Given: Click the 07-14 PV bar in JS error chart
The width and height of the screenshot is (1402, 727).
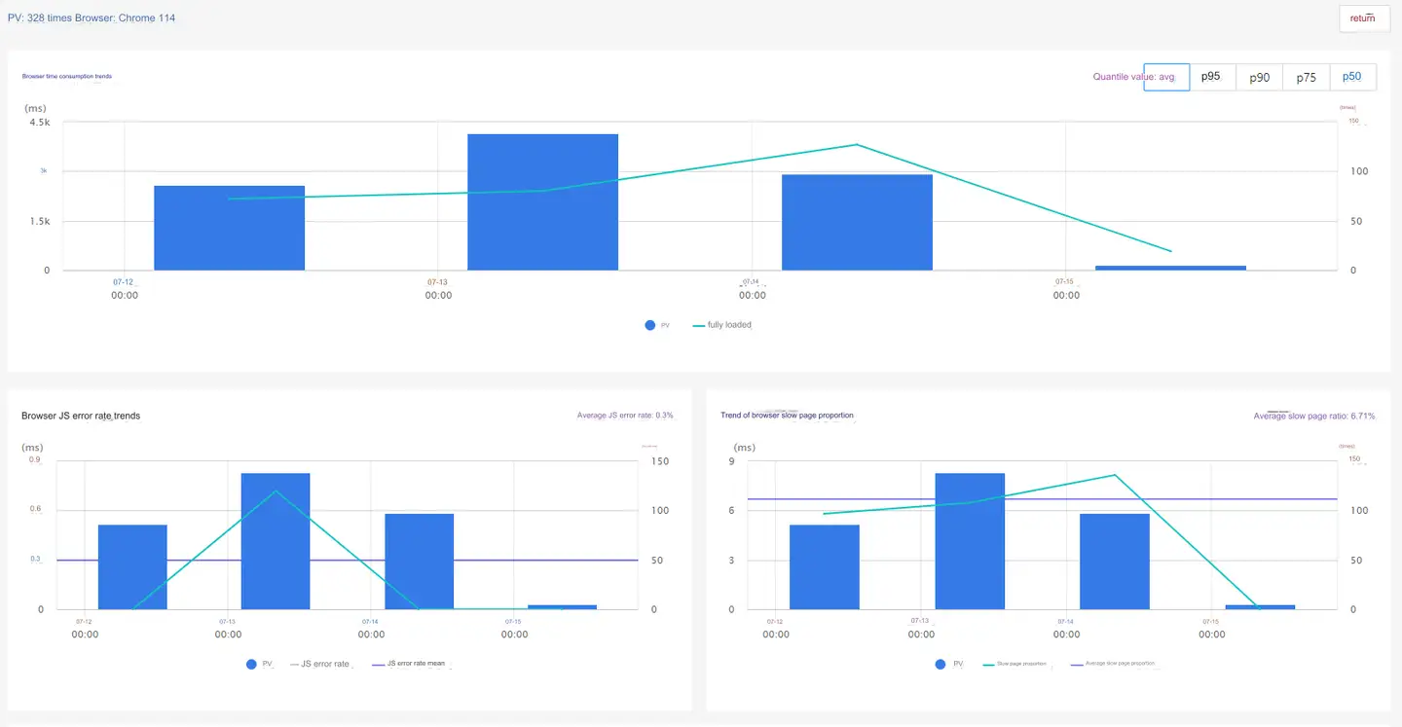Looking at the screenshot, I should click(420, 562).
